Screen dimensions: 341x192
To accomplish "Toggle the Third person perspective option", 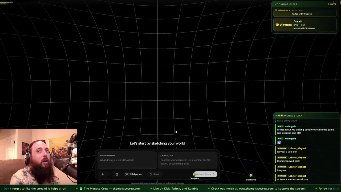I will pyautogui.click(x=134, y=174).
